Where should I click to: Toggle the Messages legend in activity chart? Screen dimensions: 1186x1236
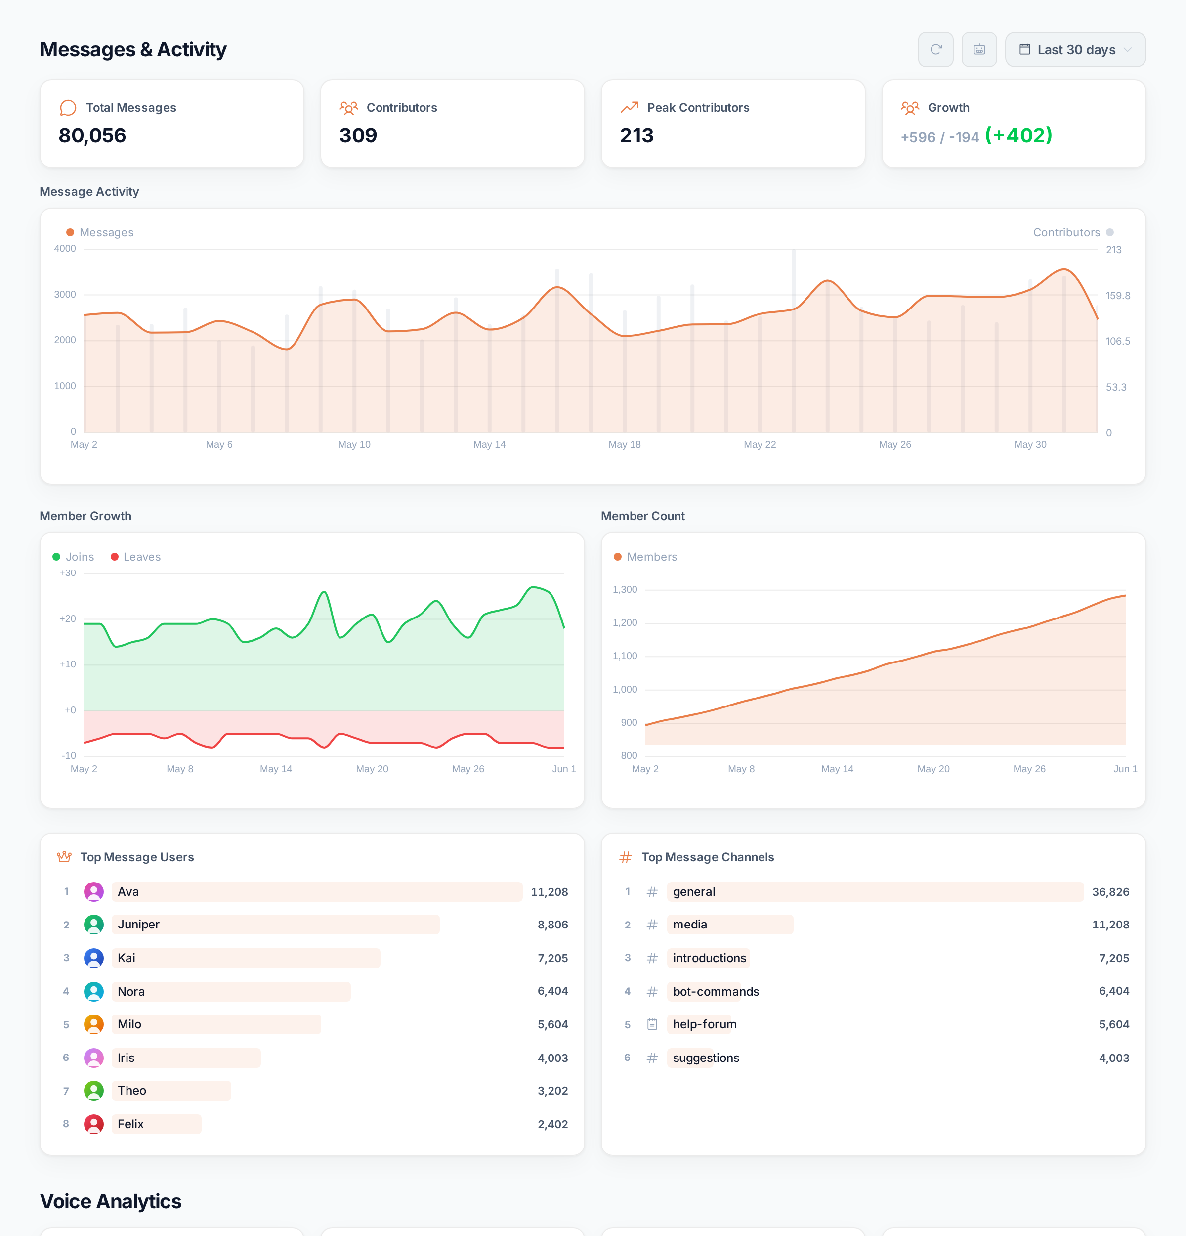100,233
